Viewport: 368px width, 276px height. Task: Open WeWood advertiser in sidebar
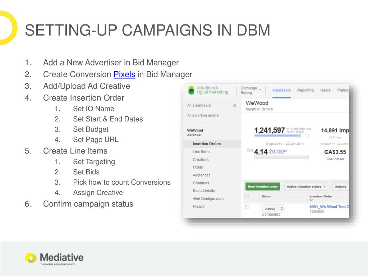click(195, 132)
